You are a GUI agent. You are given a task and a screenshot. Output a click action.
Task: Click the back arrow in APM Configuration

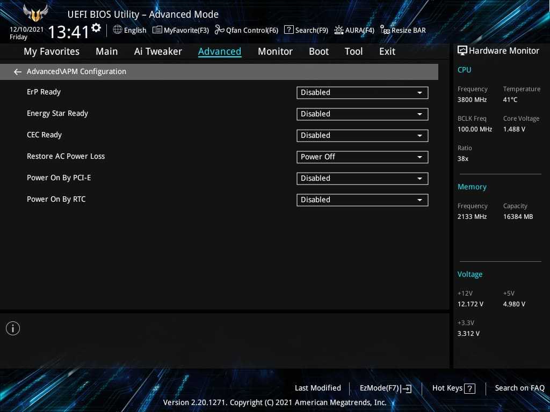pyautogui.click(x=18, y=72)
